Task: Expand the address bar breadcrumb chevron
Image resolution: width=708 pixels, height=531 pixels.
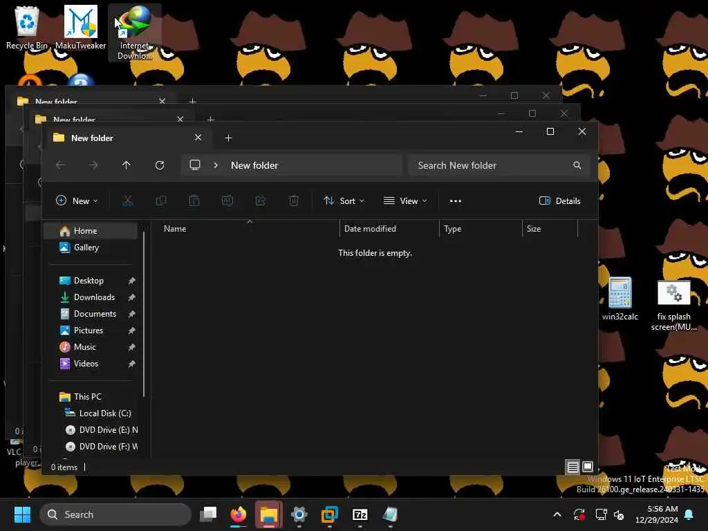Action: 216,165
